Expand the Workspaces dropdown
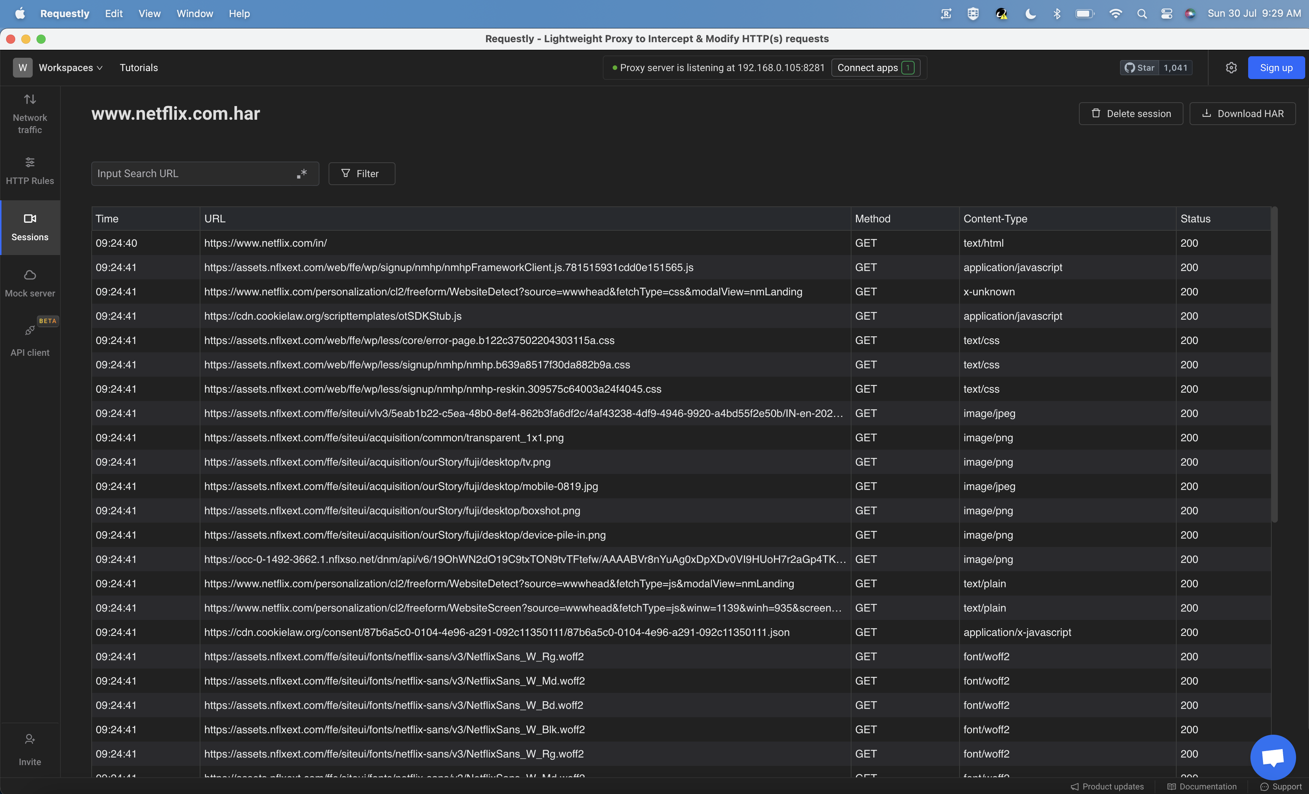Image resolution: width=1309 pixels, height=794 pixels. click(71, 67)
